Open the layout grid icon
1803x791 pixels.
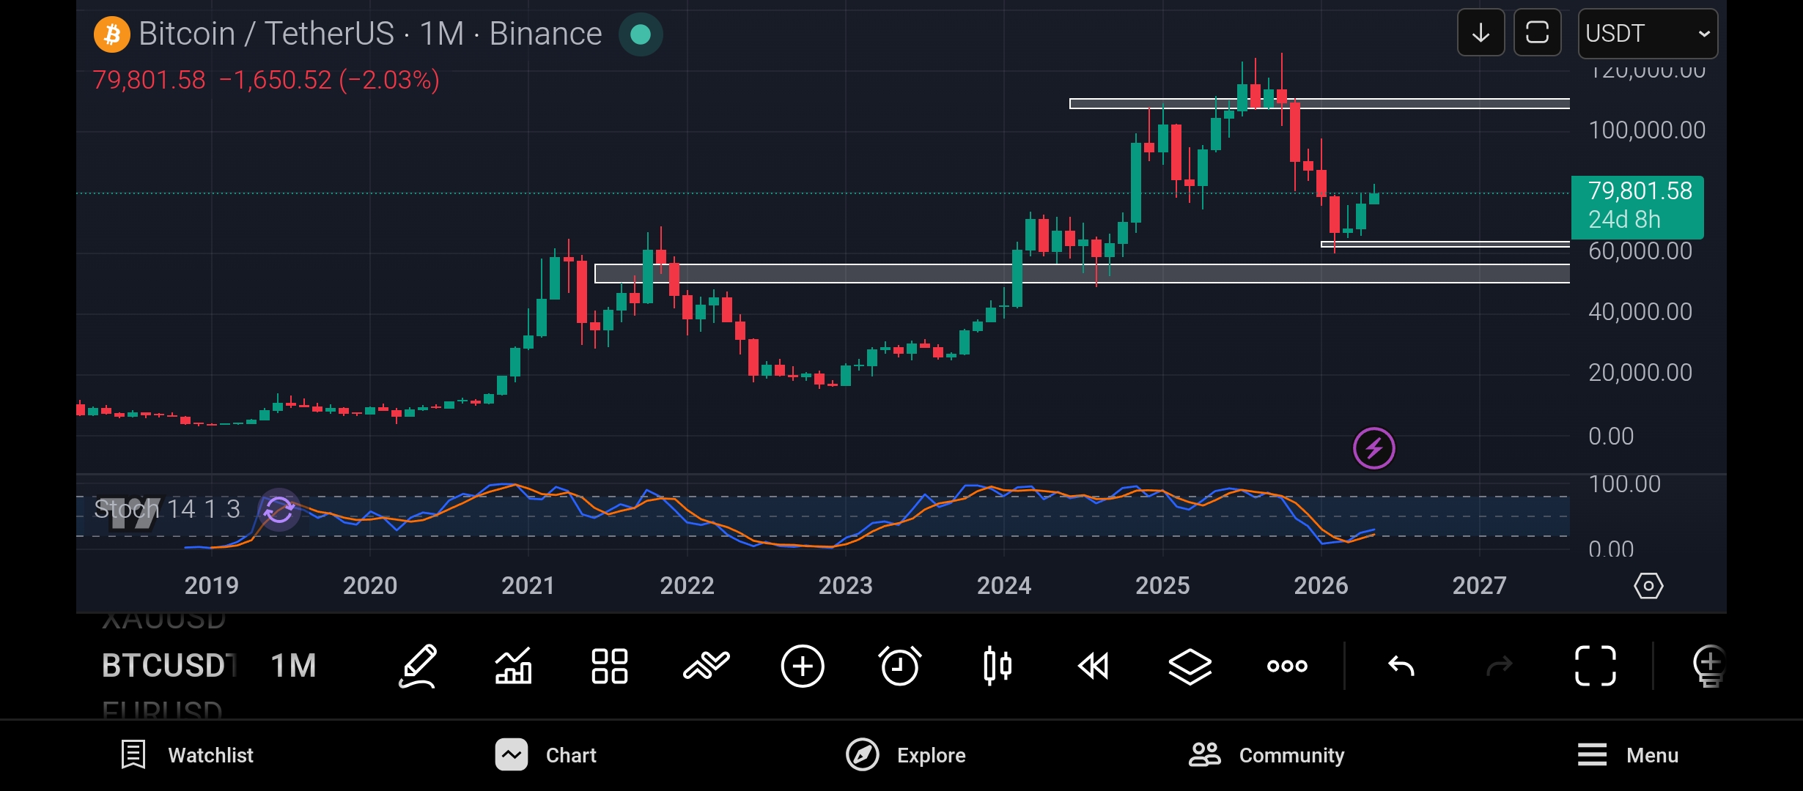pos(610,666)
